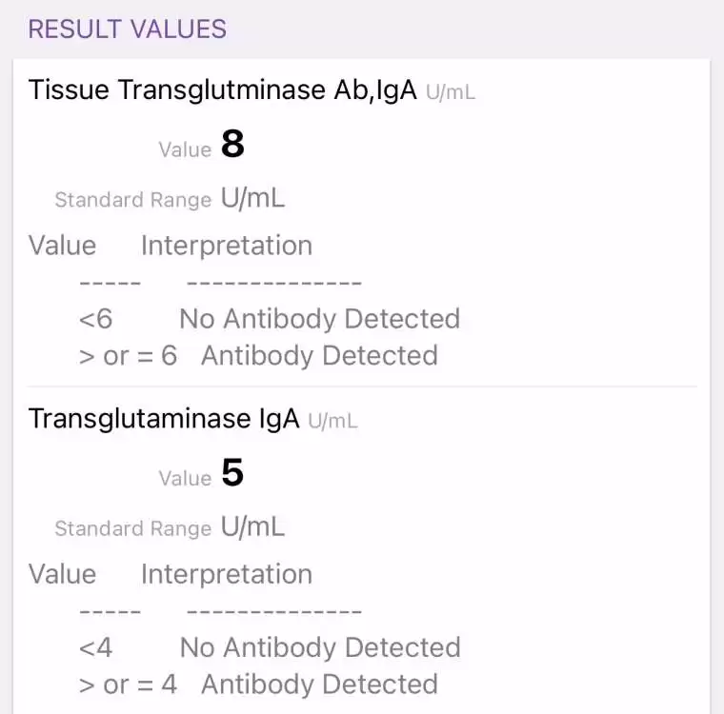Select the Tissue Transglutminase Ab,IgA title
724x714 pixels.
pos(223,89)
